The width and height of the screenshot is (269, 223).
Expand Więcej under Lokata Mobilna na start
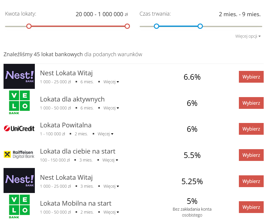point(111,212)
